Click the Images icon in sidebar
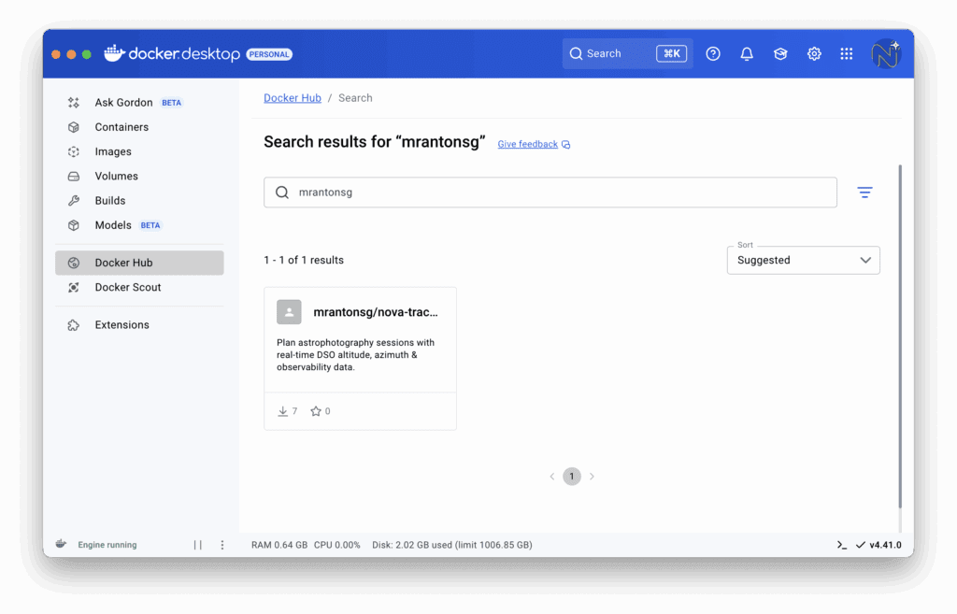The height and width of the screenshot is (614, 957). tap(73, 151)
